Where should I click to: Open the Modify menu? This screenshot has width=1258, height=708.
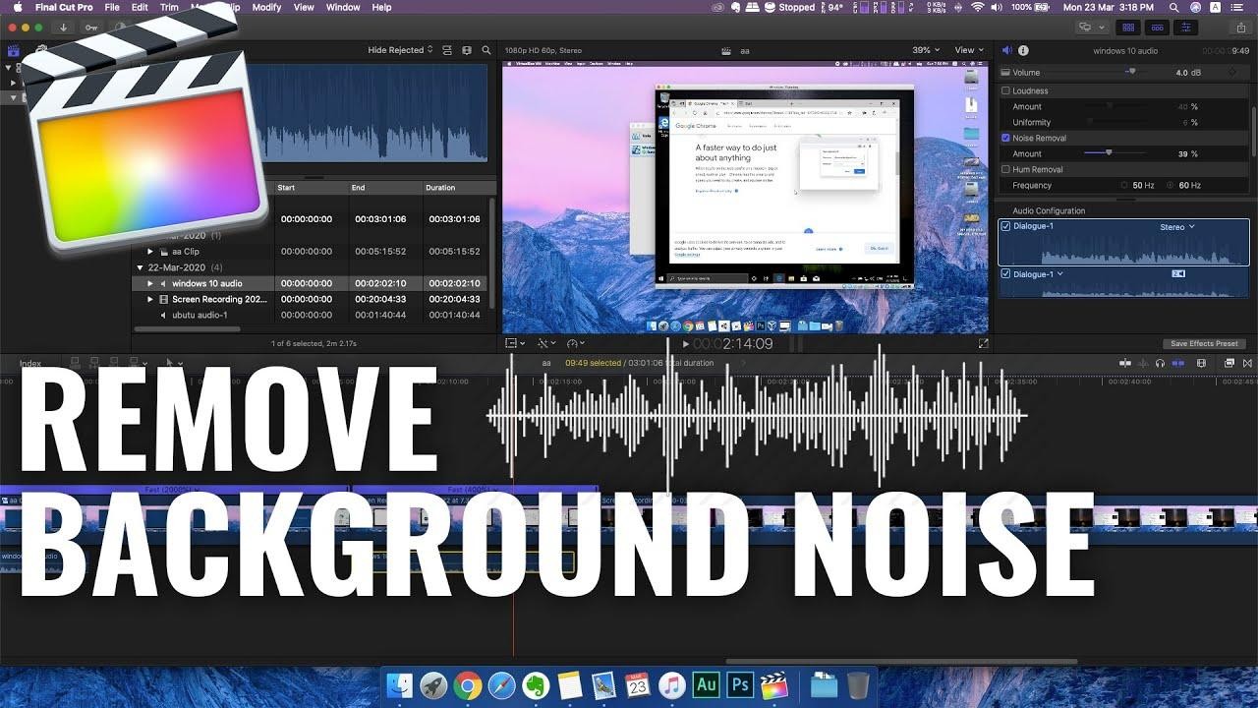pyautogui.click(x=266, y=7)
